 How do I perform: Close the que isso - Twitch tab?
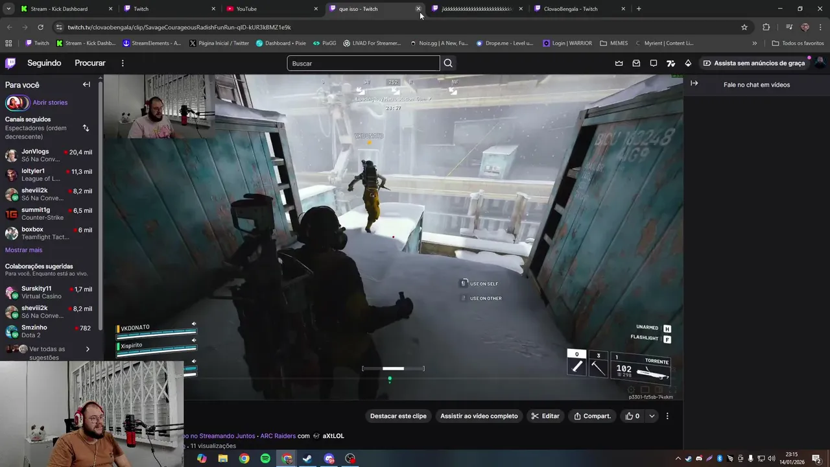(418, 9)
